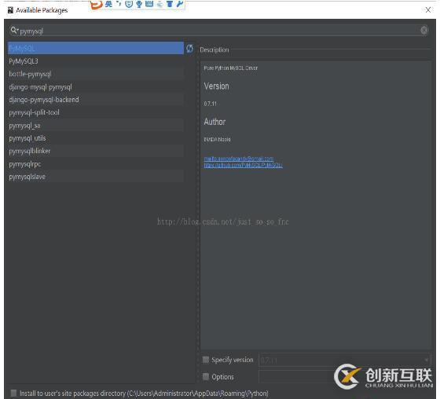
Task: Open the PyMySQL GitHub link
Action: (x=243, y=165)
